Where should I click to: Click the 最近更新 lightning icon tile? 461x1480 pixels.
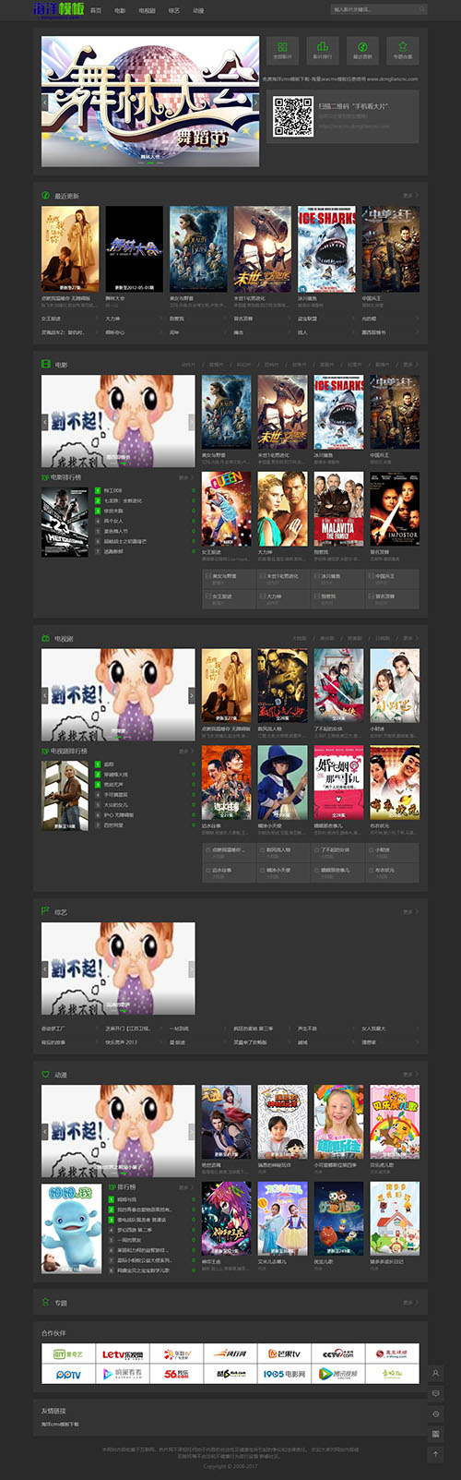(x=362, y=50)
